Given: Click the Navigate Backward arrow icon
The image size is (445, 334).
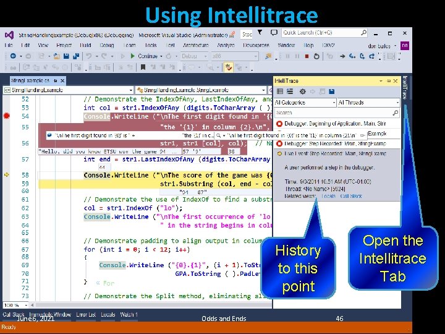Looking at the screenshot, I should (13, 56).
